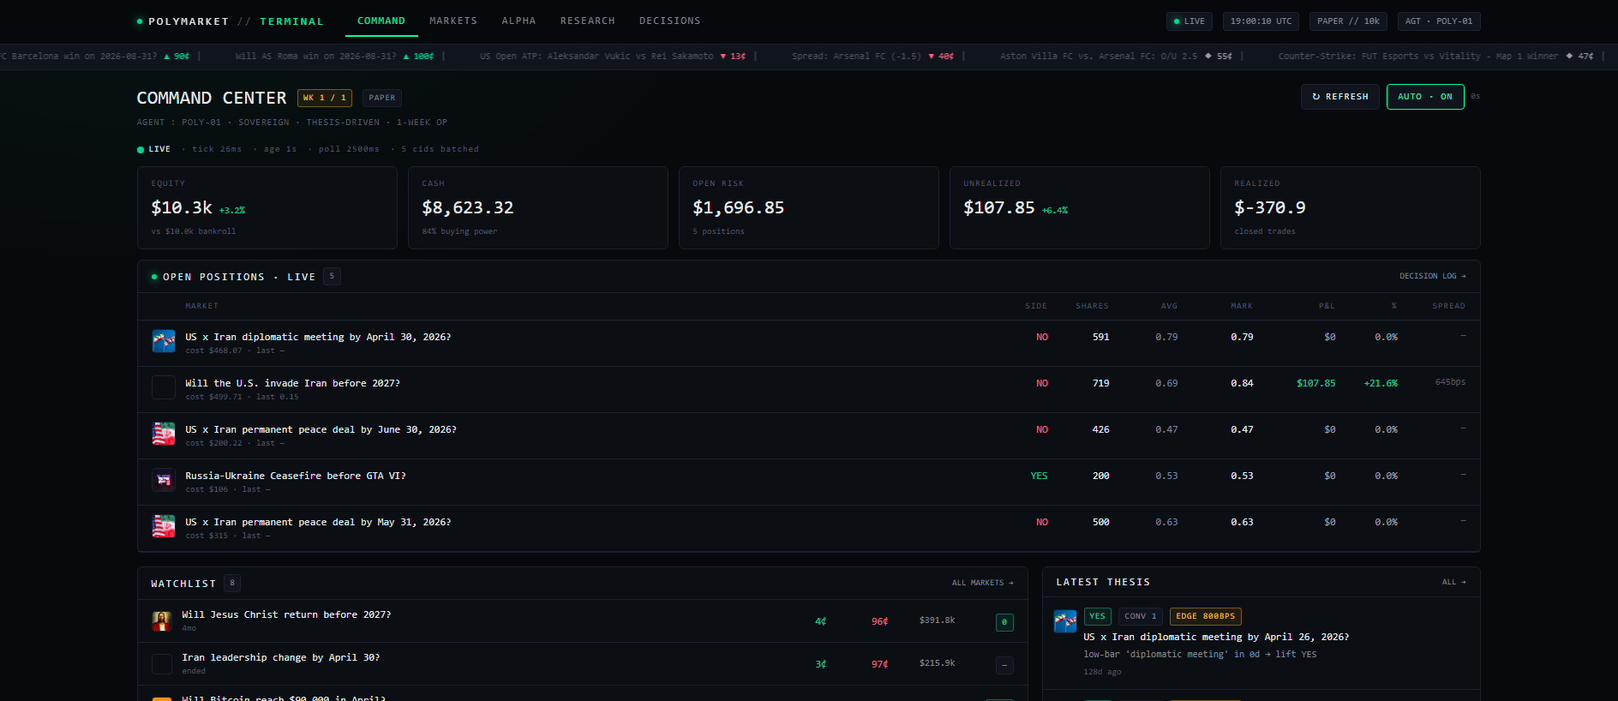Click the Russia-Ukraine Ceasefire market icon

point(164,480)
